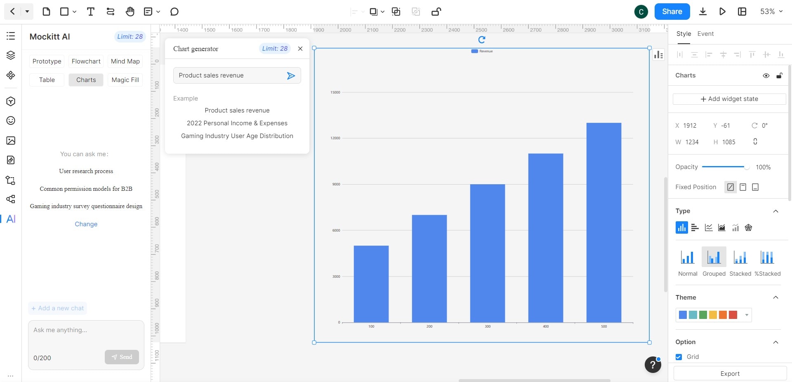Click the Export button
792x382 pixels.
(x=730, y=374)
